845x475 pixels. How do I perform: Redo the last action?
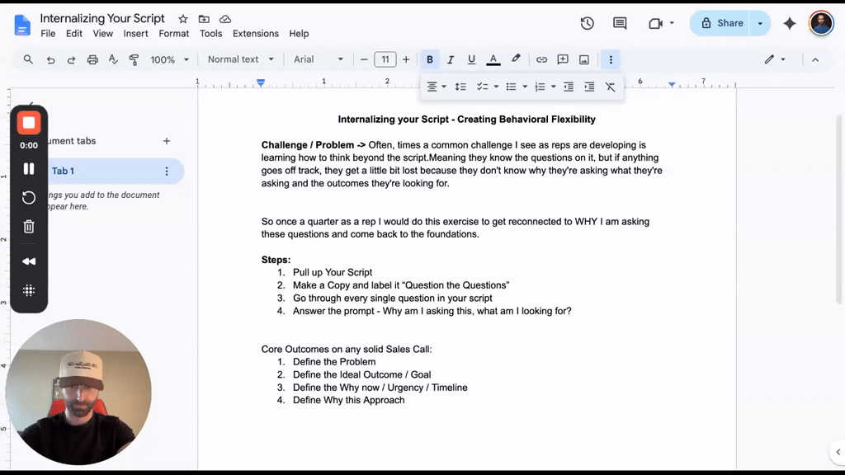[x=71, y=59]
